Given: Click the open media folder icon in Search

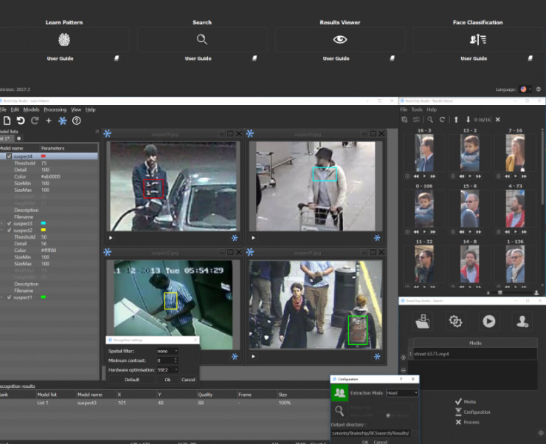Looking at the screenshot, I should pyautogui.click(x=423, y=321).
